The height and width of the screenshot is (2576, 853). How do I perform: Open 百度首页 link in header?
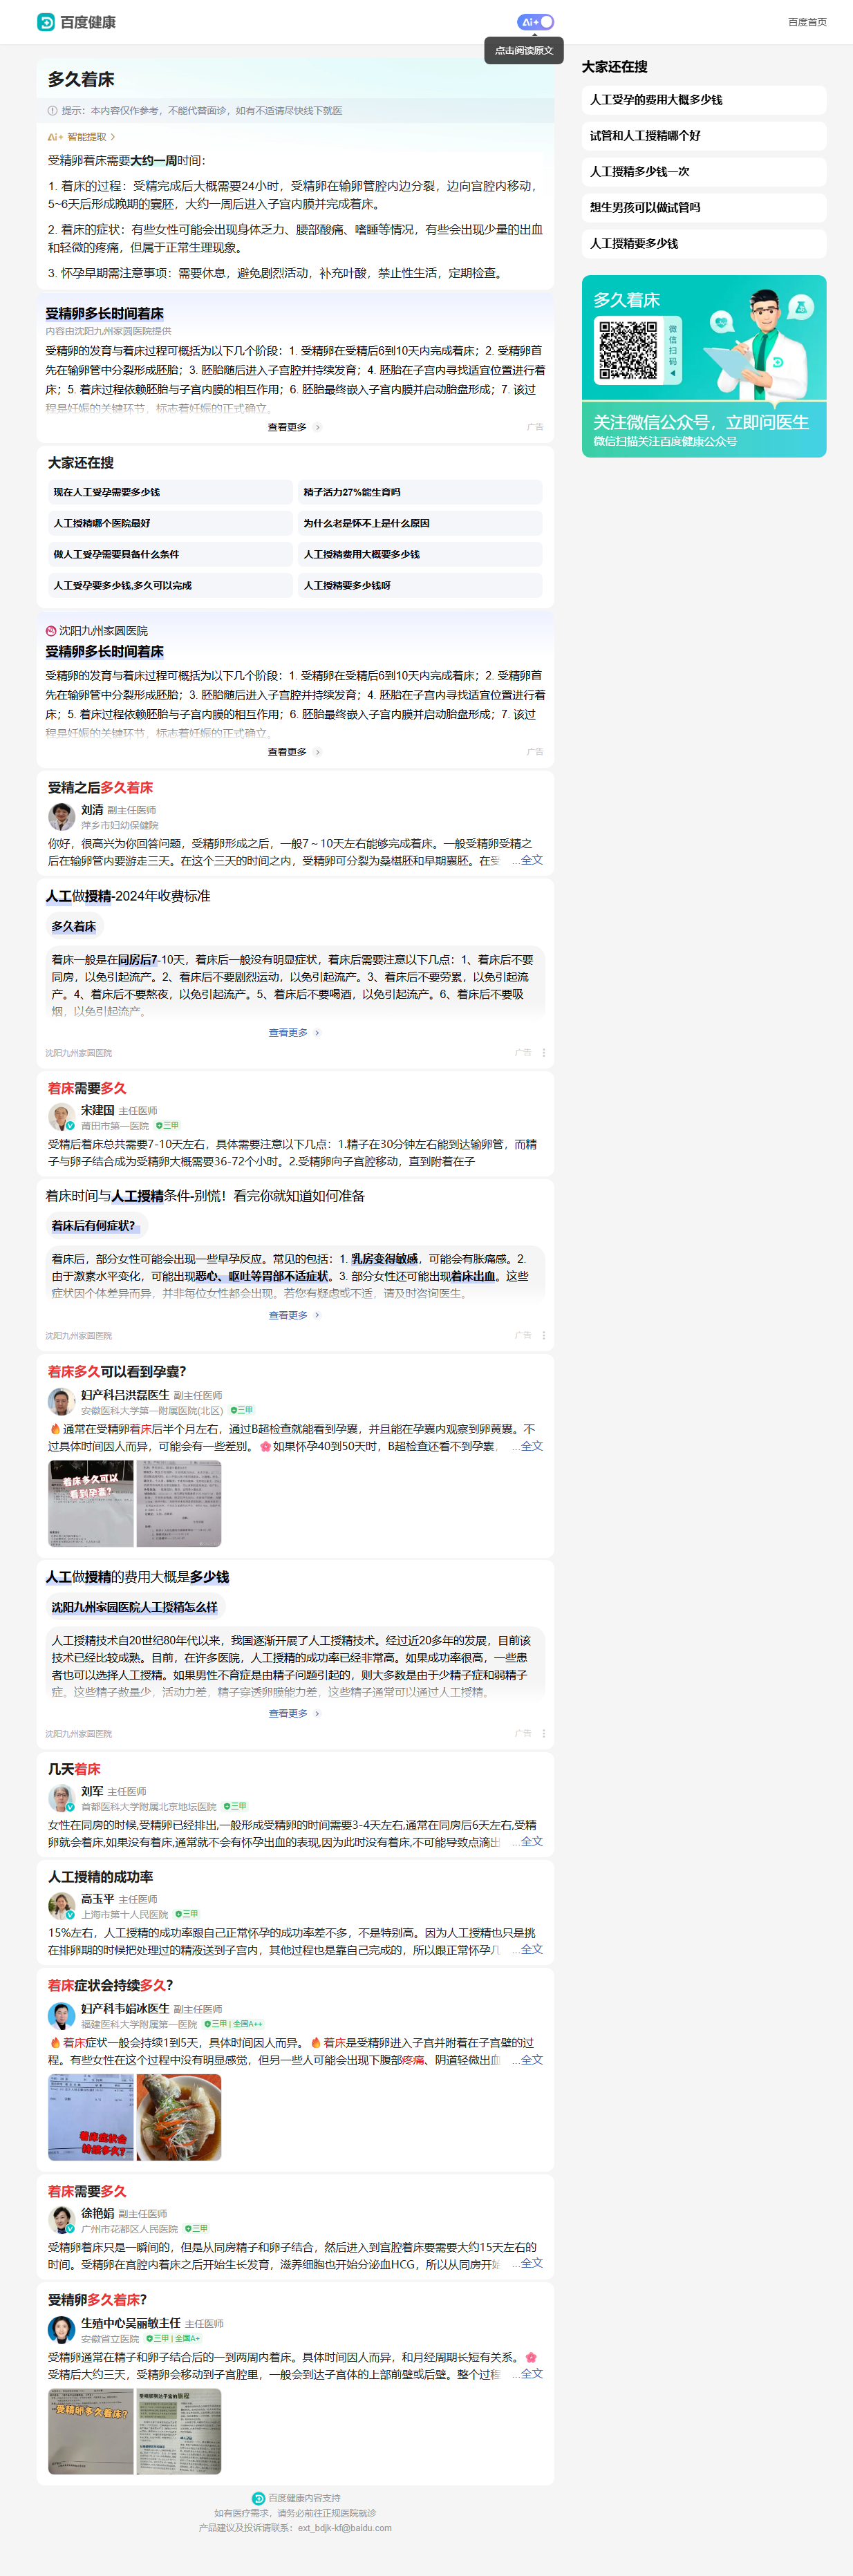click(806, 22)
